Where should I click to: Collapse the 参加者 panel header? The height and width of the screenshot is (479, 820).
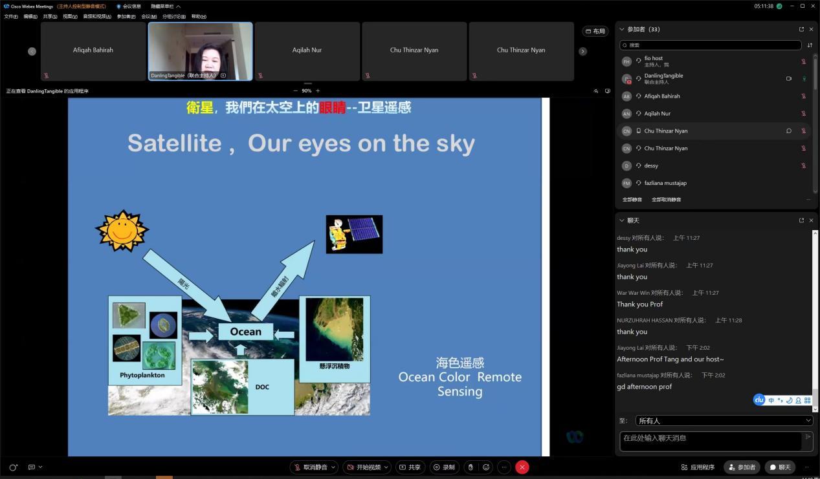(x=622, y=29)
